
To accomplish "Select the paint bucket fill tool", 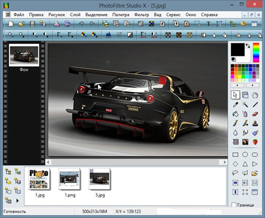I will (235, 114).
